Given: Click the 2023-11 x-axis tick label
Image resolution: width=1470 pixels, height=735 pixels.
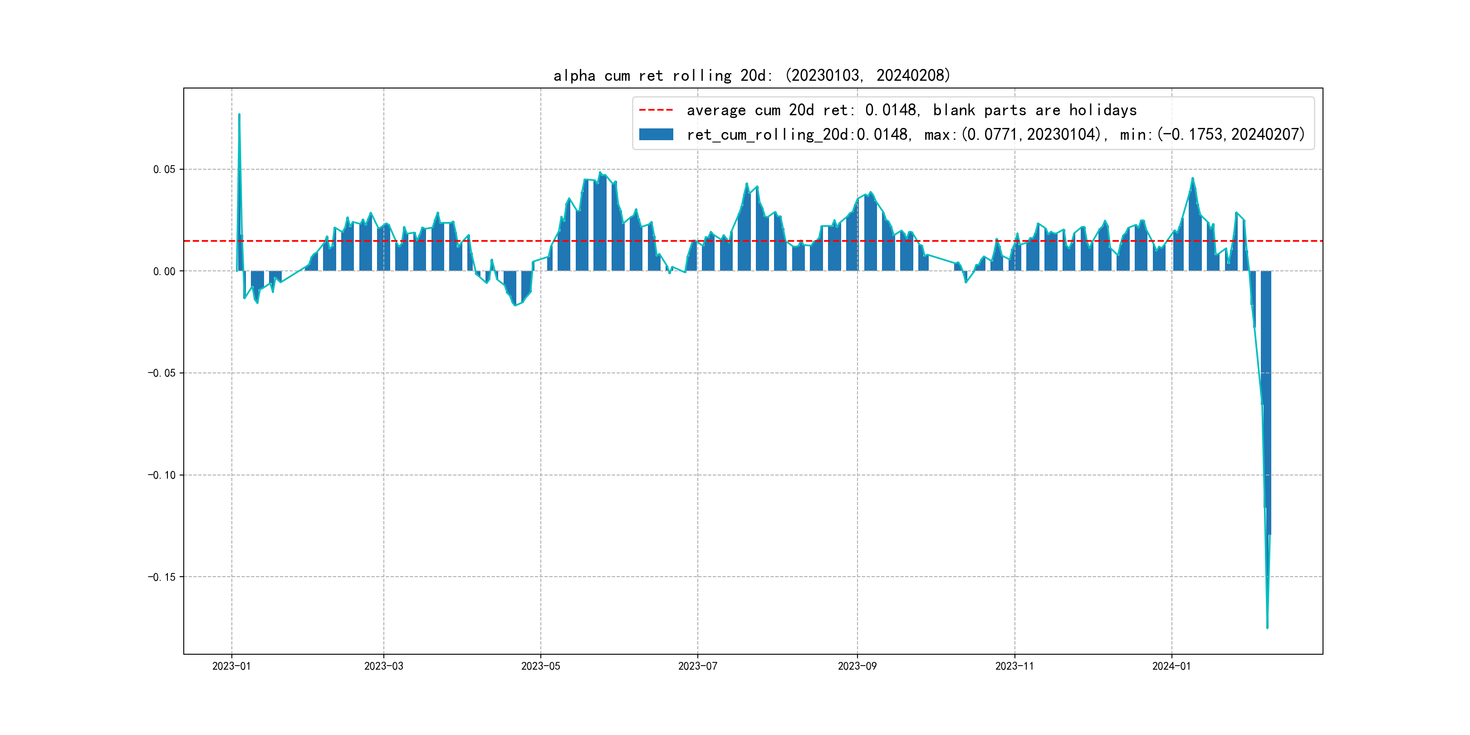Looking at the screenshot, I should (x=1014, y=666).
